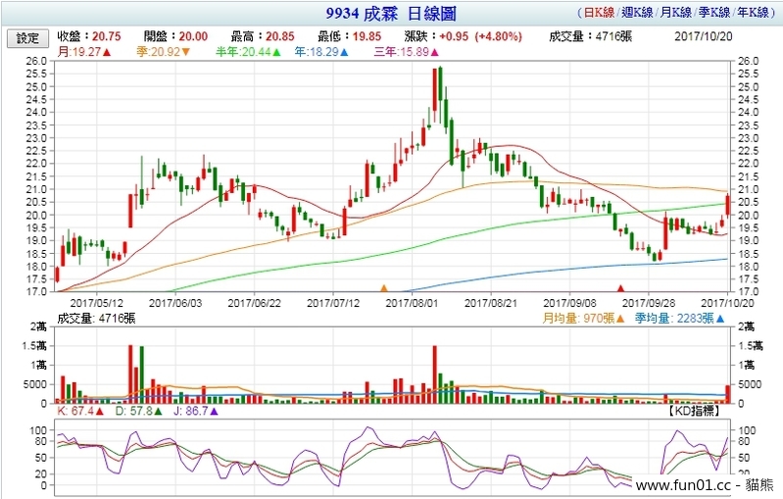The height and width of the screenshot is (499, 783).
Task: Click the D: 57.8 indicator value
Action: (139, 411)
